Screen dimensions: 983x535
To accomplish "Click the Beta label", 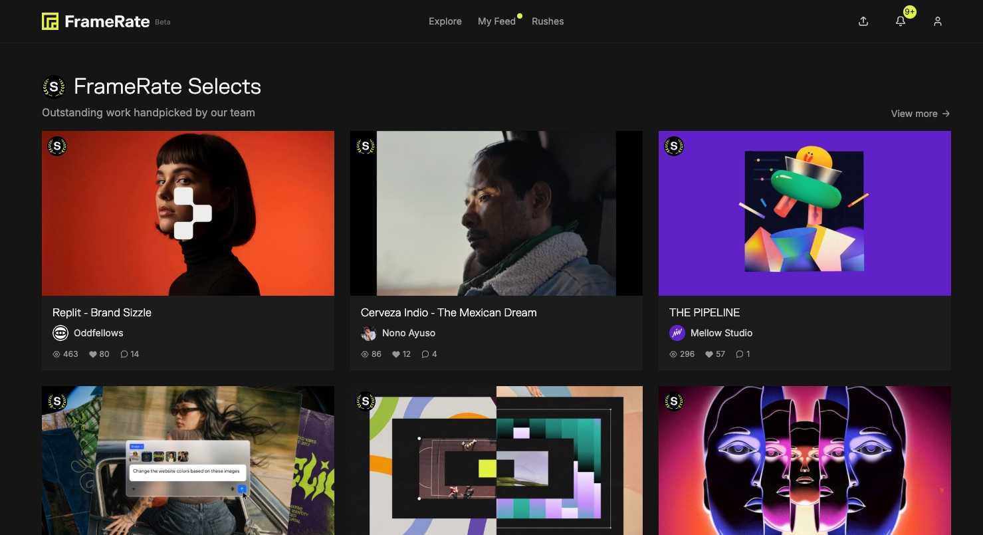I will tap(163, 22).
